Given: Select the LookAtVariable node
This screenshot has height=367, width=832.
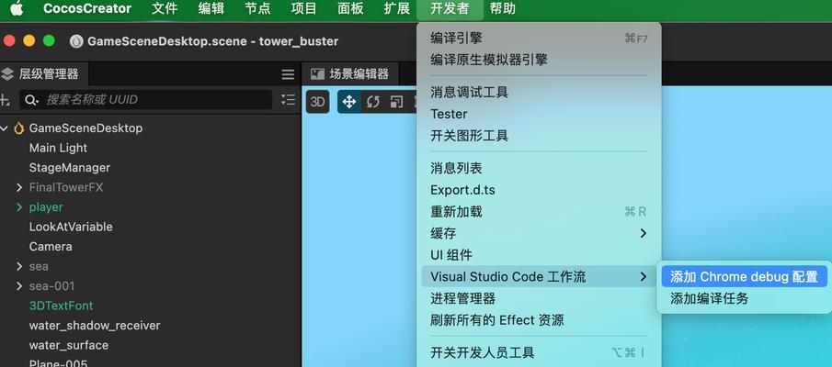Looking at the screenshot, I should 71,227.
